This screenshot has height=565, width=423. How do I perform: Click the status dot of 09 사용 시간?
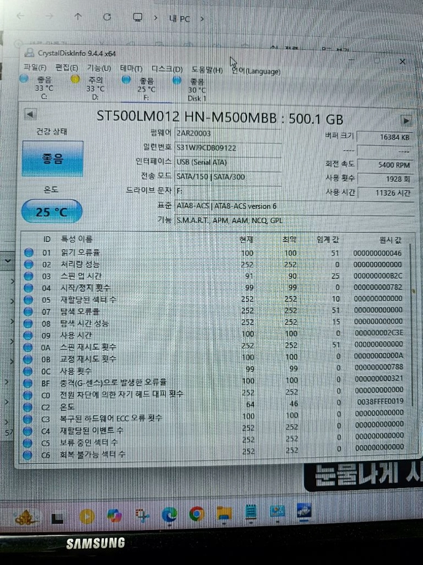tap(28, 336)
